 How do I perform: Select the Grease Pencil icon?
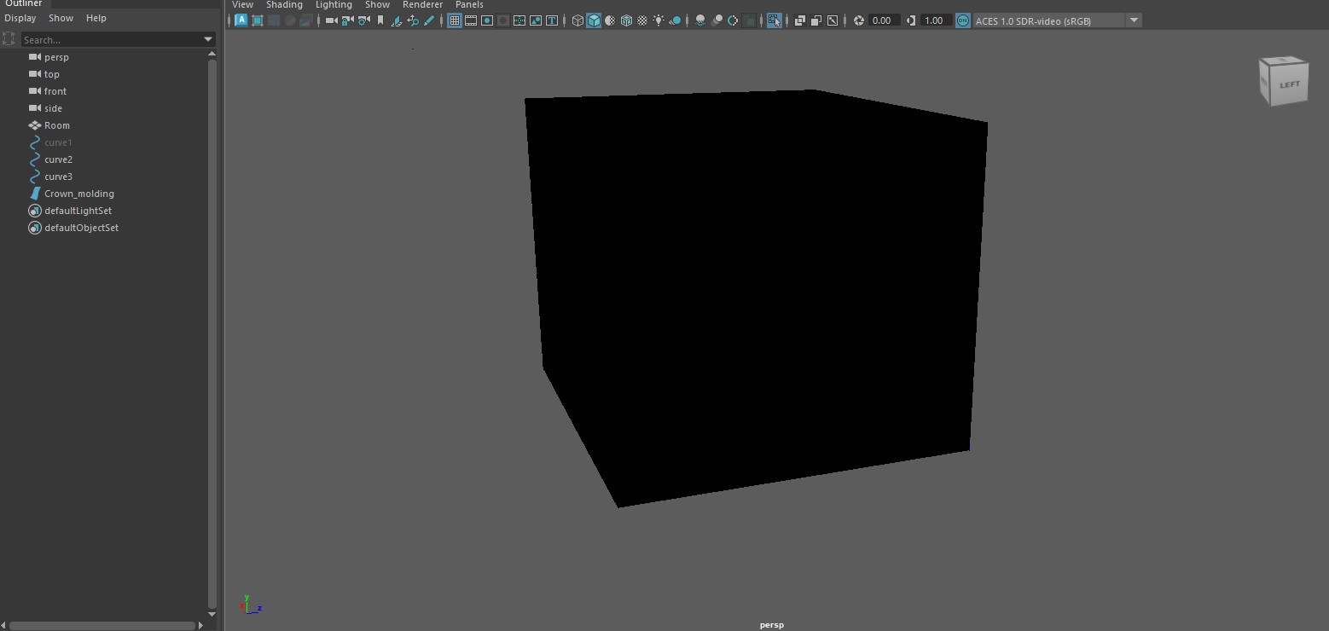pyautogui.click(x=429, y=20)
